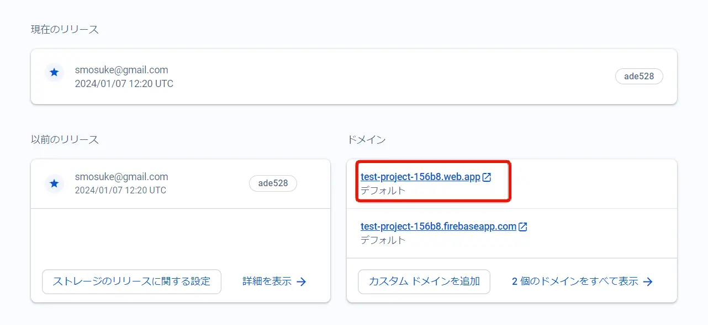Screen dimensions: 708x325
Task: Open the test-project-156b8.firebaseapp.com link
Action: click(x=438, y=226)
